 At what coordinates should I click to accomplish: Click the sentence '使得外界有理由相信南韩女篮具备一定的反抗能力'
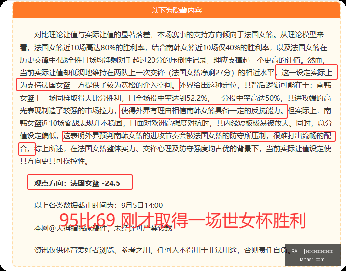(x=203, y=111)
